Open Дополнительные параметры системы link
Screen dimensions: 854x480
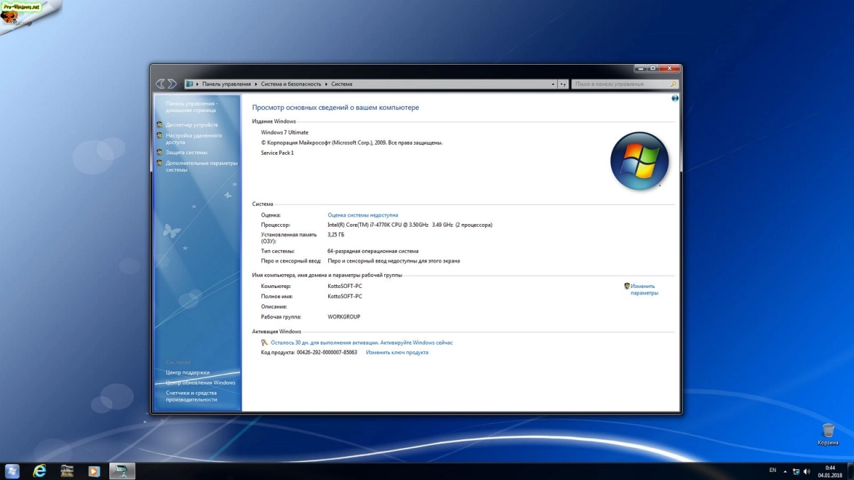(201, 166)
